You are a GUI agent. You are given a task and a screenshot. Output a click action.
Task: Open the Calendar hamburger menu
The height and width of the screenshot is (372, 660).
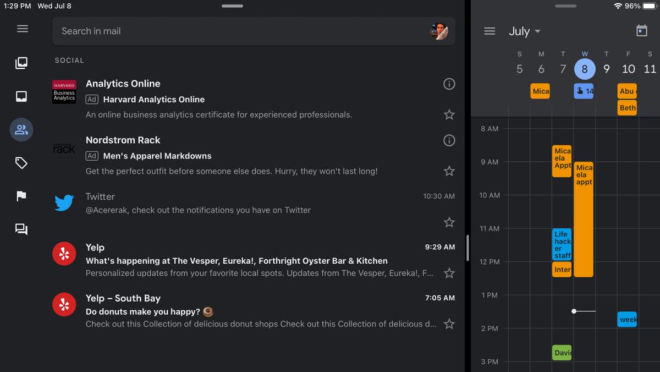(490, 31)
